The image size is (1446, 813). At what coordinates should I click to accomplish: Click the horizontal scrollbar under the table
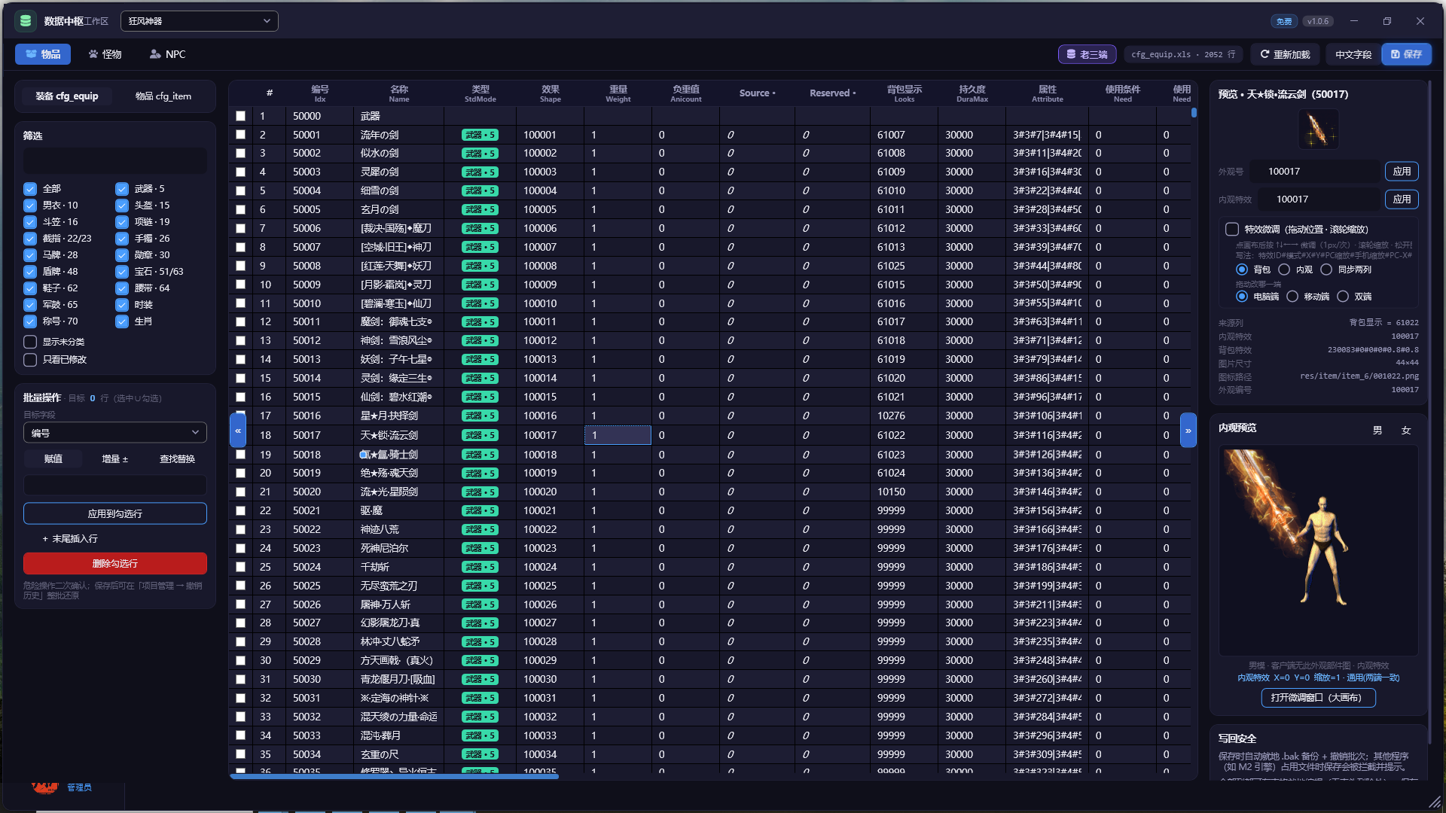pos(395,776)
